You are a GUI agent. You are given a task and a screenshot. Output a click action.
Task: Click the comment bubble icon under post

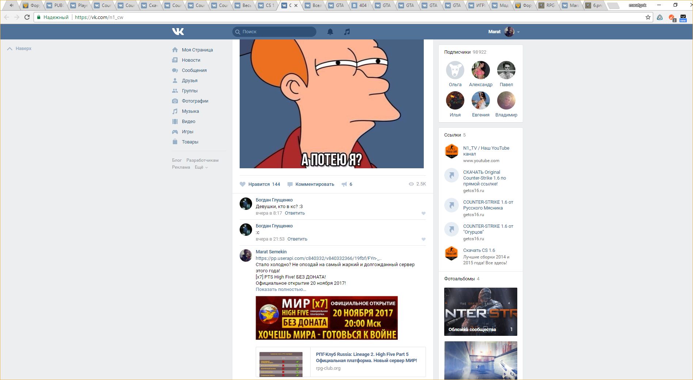point(290,184)
